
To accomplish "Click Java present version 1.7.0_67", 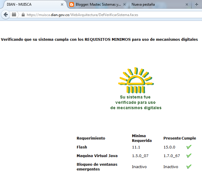I will click(x=172, y=156).
